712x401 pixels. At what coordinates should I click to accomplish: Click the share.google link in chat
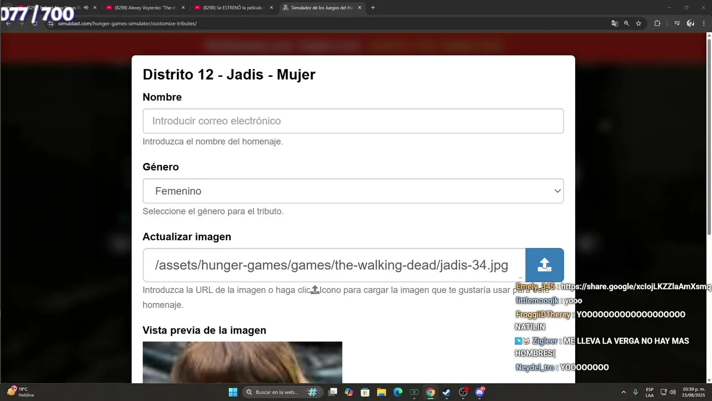(x=636, y=287)
